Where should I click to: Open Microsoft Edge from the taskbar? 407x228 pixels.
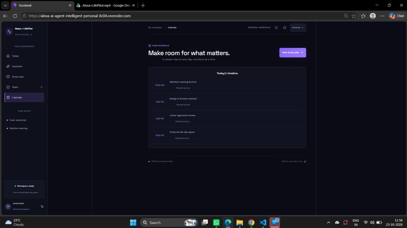[228, 222]
